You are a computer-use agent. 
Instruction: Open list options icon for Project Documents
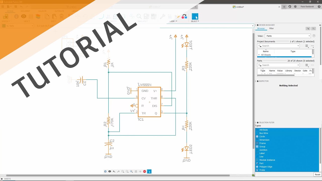click(x=307, y=46)
